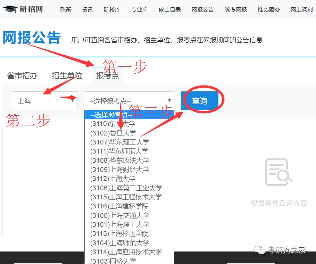
Task: Select (3107)华东理工大学 option
Action: (129, 142)
